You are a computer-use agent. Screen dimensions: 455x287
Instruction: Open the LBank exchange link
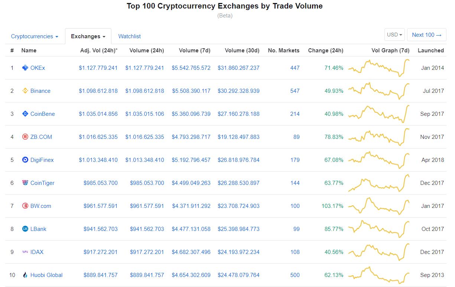pos(38,229)
